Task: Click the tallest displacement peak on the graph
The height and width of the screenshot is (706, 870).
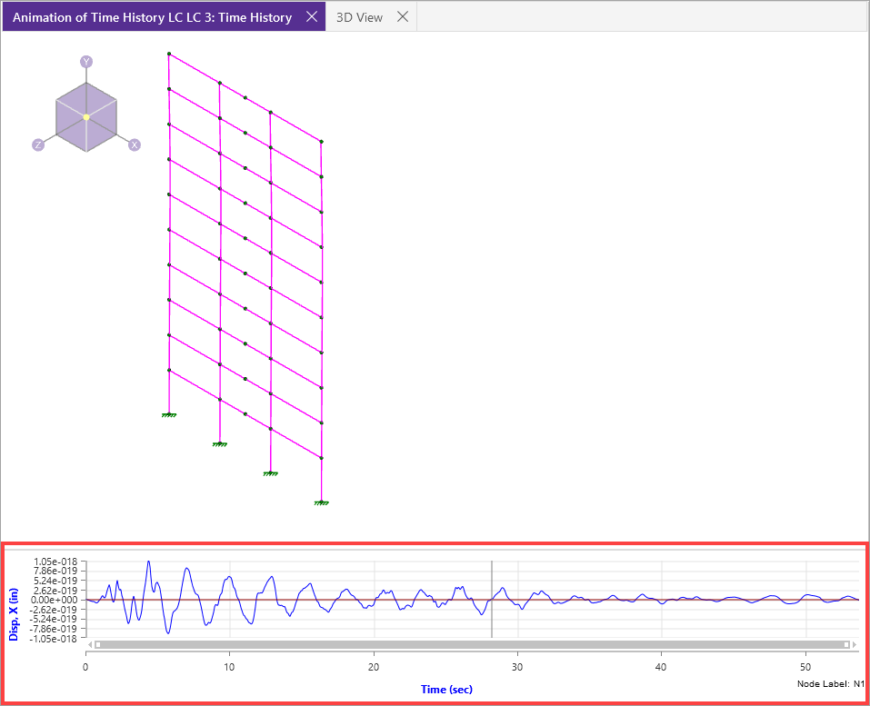Action: click(148, 562)
